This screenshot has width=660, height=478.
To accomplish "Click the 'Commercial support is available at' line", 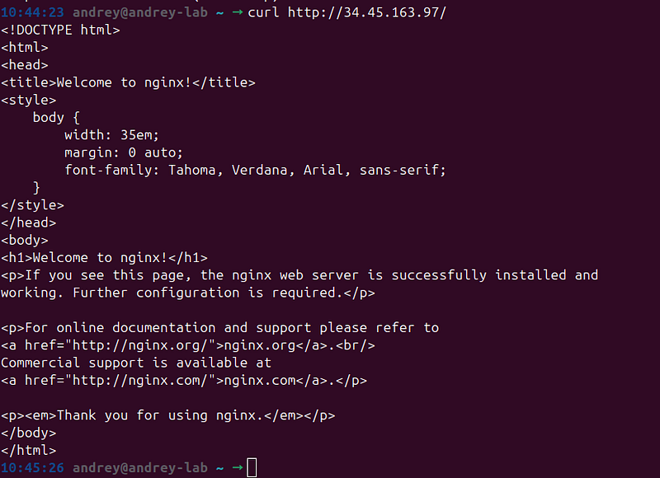I will pyautogui.click(x=136, y=363).
